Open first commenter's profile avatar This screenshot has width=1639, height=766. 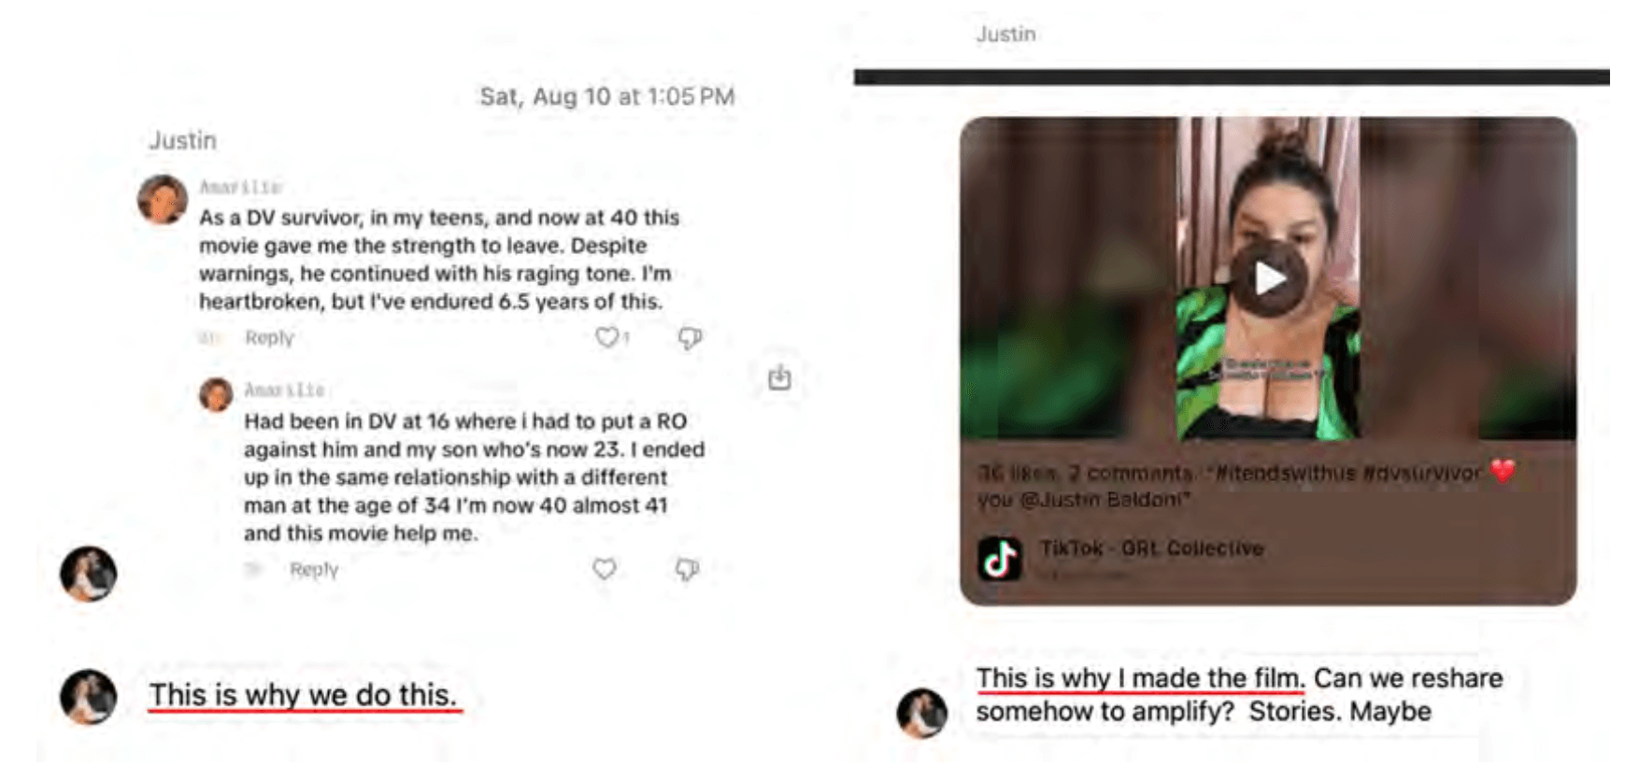click(x=163, y=199)
